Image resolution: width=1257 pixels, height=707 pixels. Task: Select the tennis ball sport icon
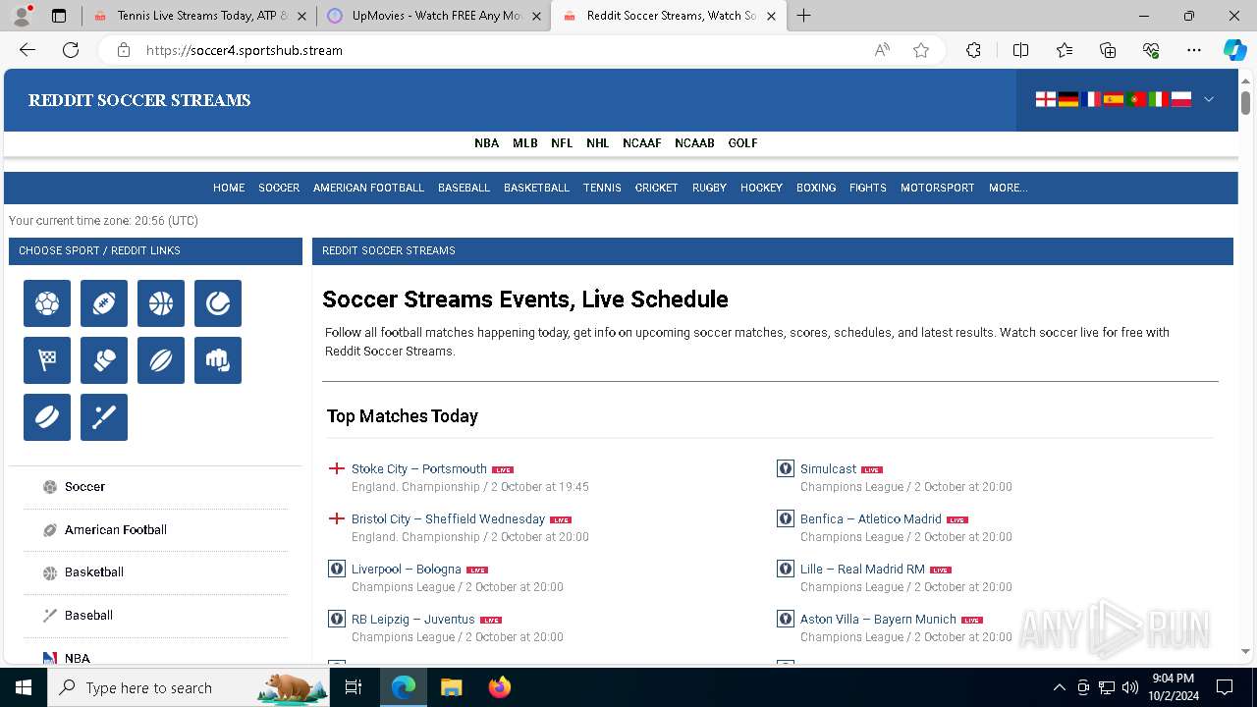tap(218, 303)
